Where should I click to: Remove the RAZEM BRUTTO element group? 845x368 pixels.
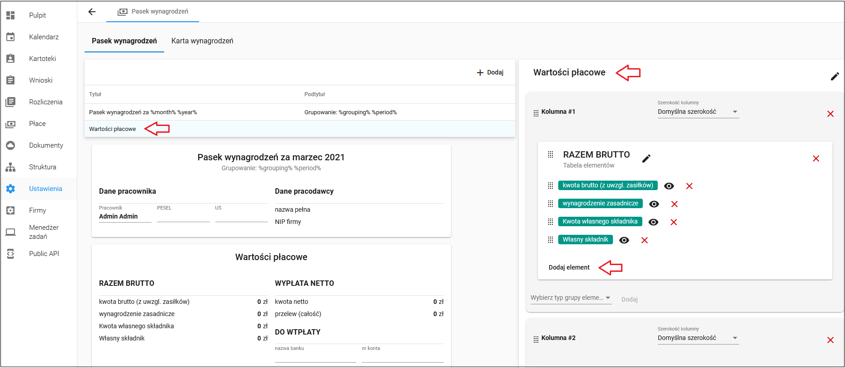(816, 158)
